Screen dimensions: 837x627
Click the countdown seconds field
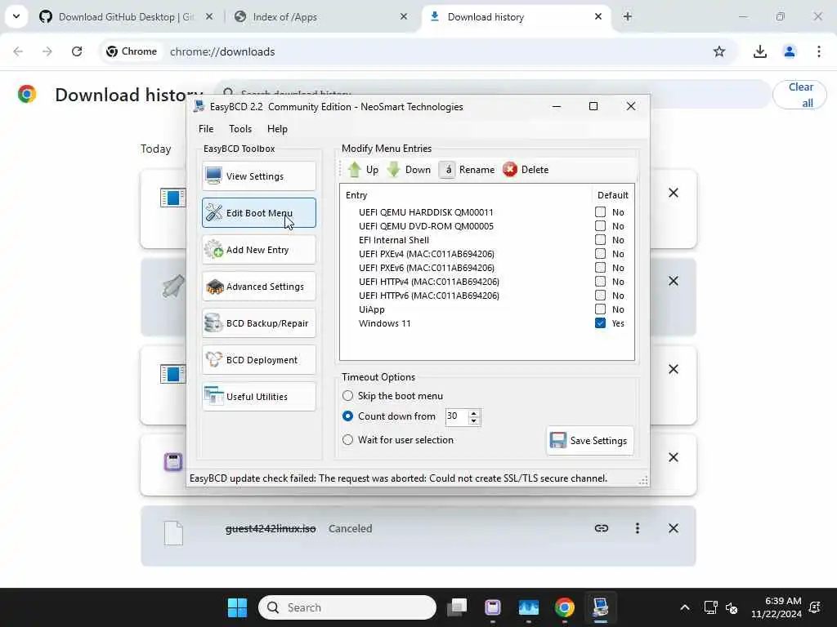[456, 416]
